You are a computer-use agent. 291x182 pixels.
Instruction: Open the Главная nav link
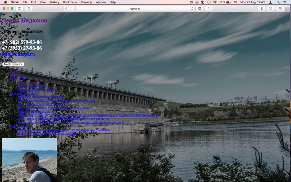pyautogui.click(x=16, y=72)
